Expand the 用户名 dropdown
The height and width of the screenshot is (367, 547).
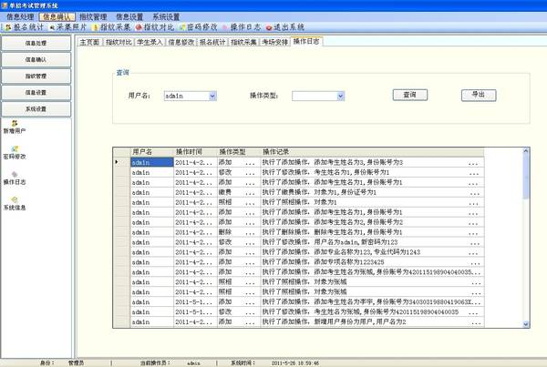click(x=212, y=95)
